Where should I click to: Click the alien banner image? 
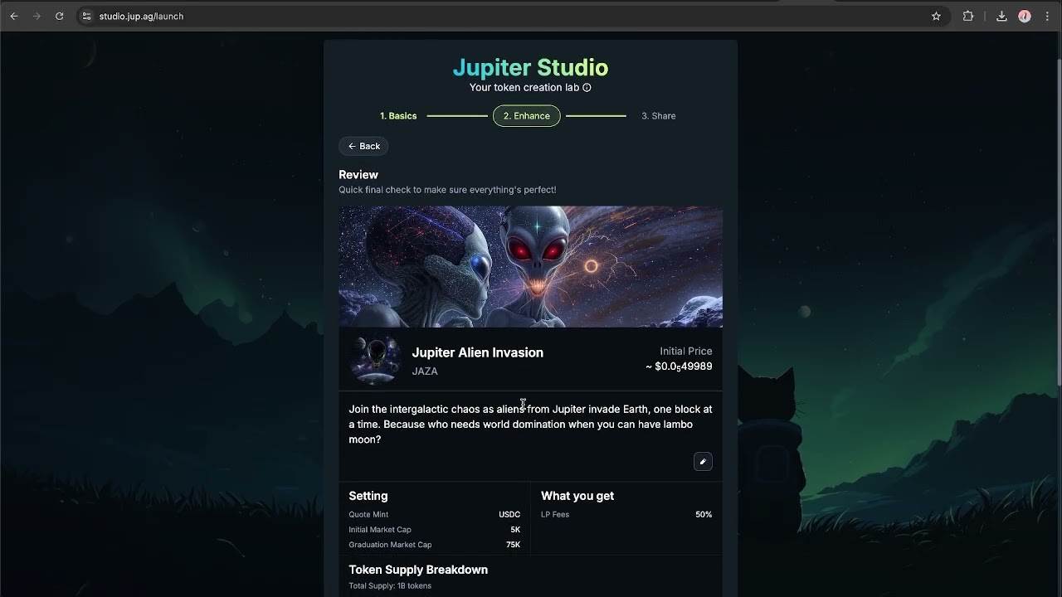pos(530,266)
